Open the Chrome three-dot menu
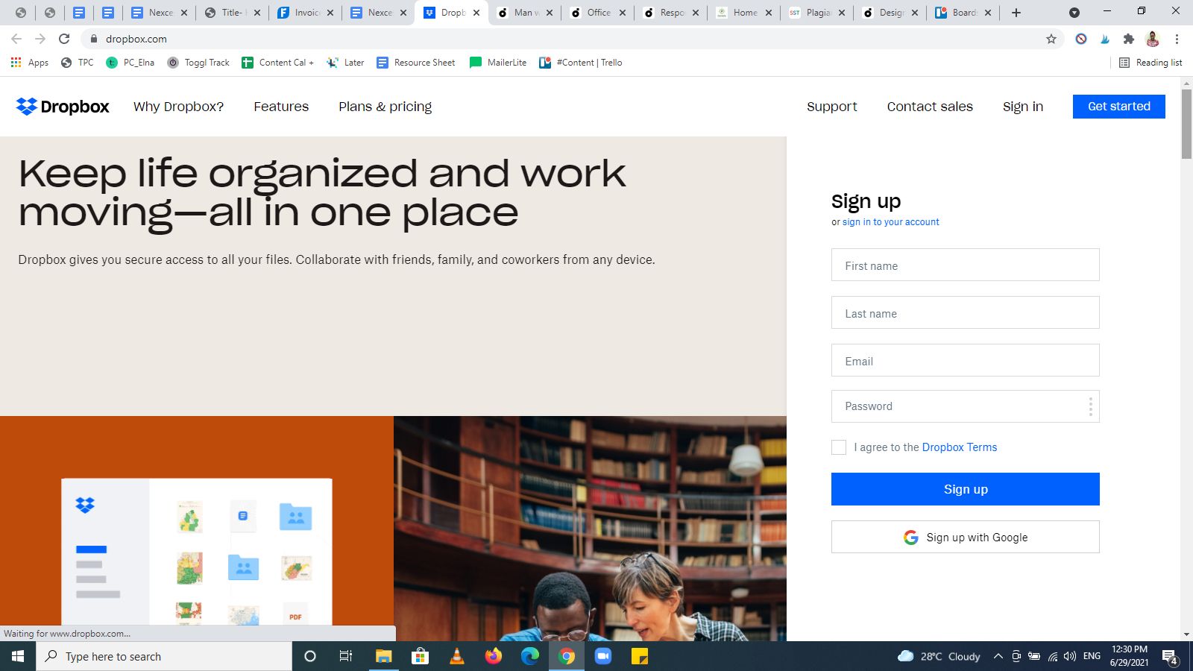Viewport: 1193px width, 671px height. pyautogui.click(x=1178, y=38)
